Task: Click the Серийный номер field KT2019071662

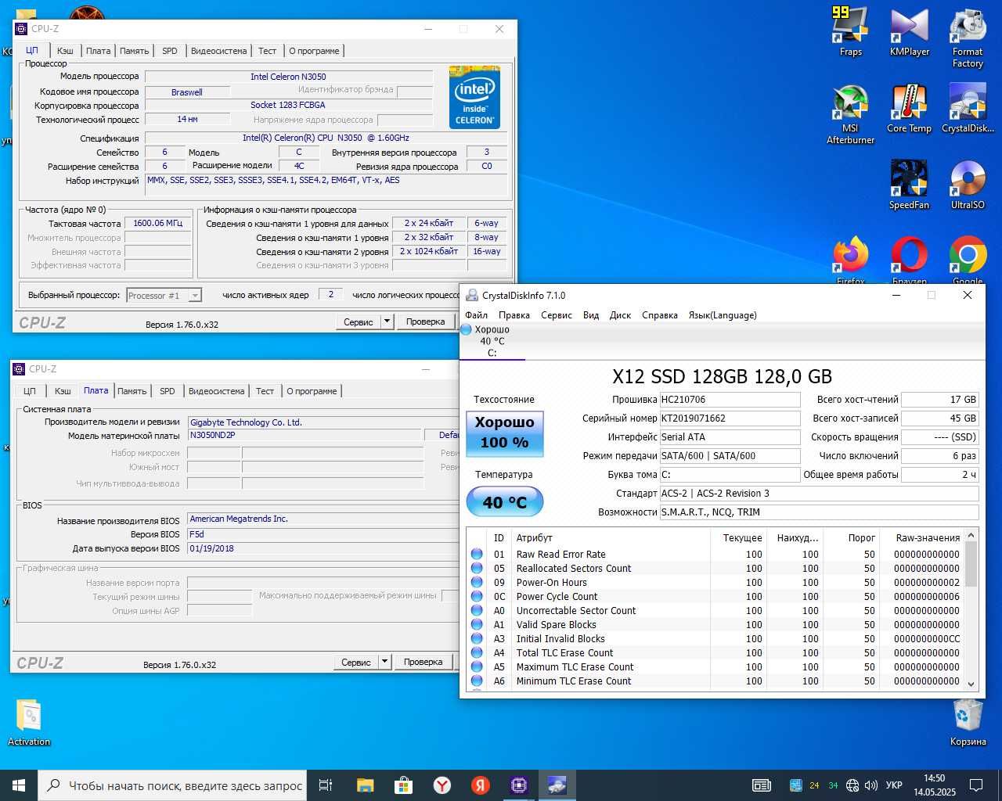Action: pyautogui.click(x=730, y=418)
